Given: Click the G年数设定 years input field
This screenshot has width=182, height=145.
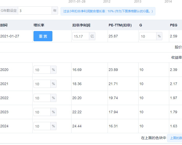Looking at the screenshot, I should pyautogui.click(x=35, y=11).
